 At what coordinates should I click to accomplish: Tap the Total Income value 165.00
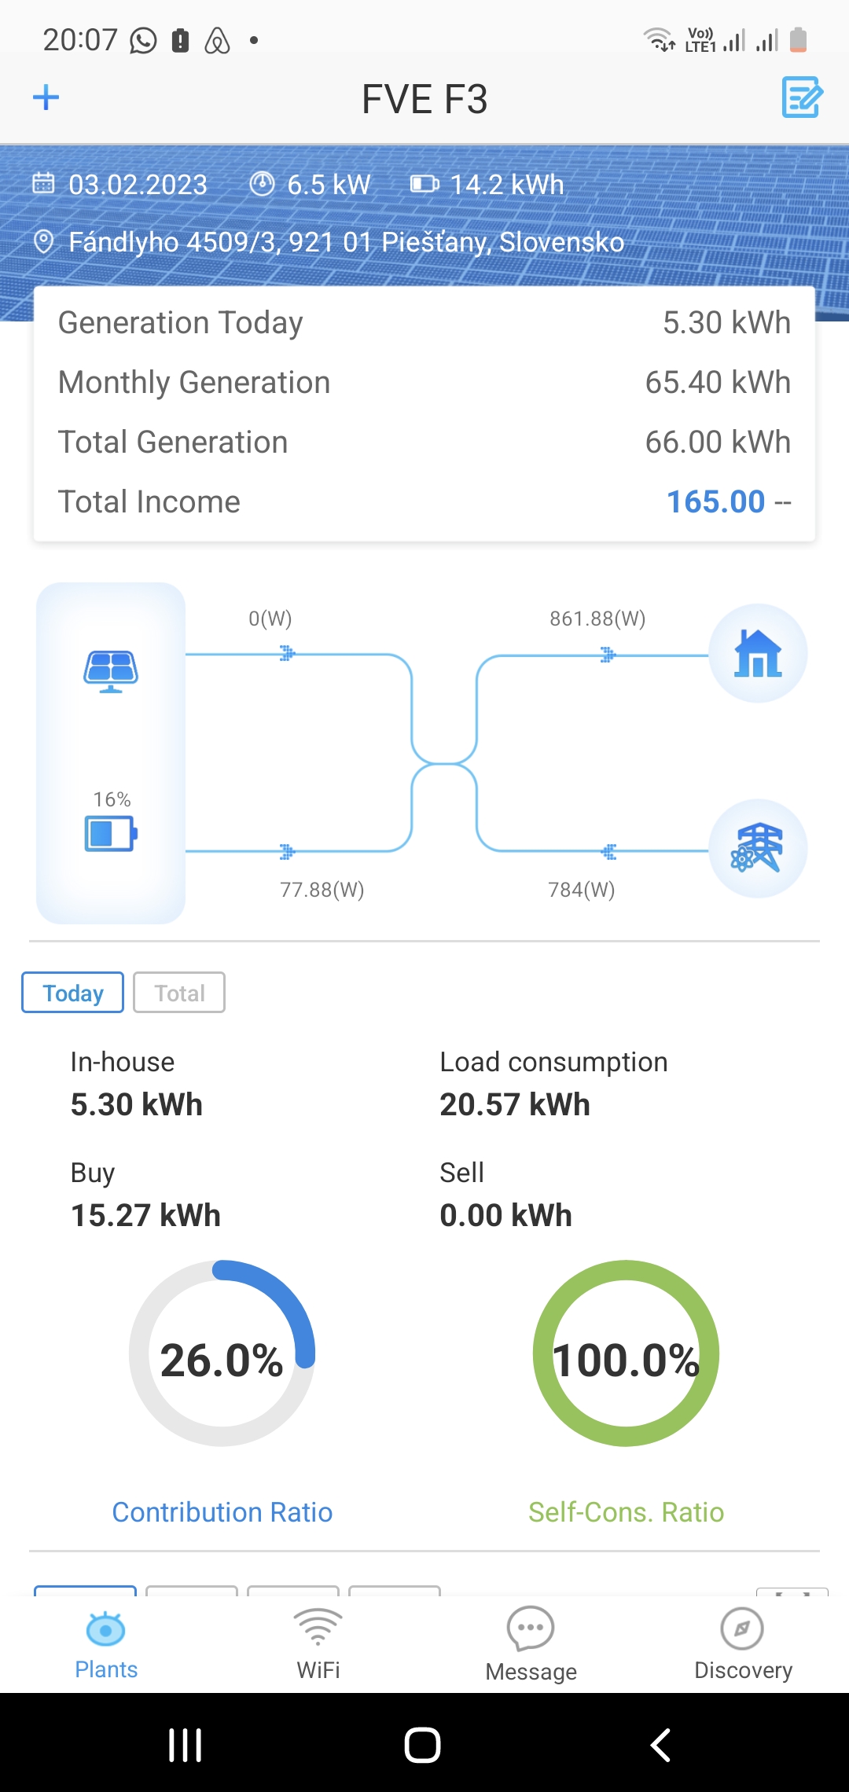pyautogui.click(x=715, y=501)
